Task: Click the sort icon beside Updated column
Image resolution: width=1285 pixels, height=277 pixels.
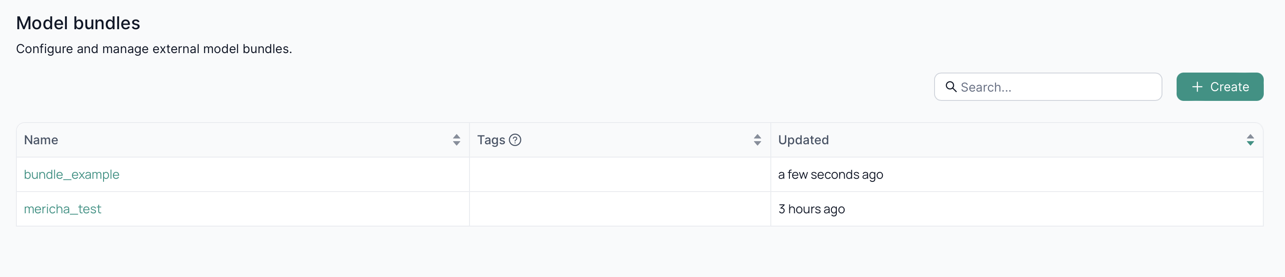Action: 1250,140
